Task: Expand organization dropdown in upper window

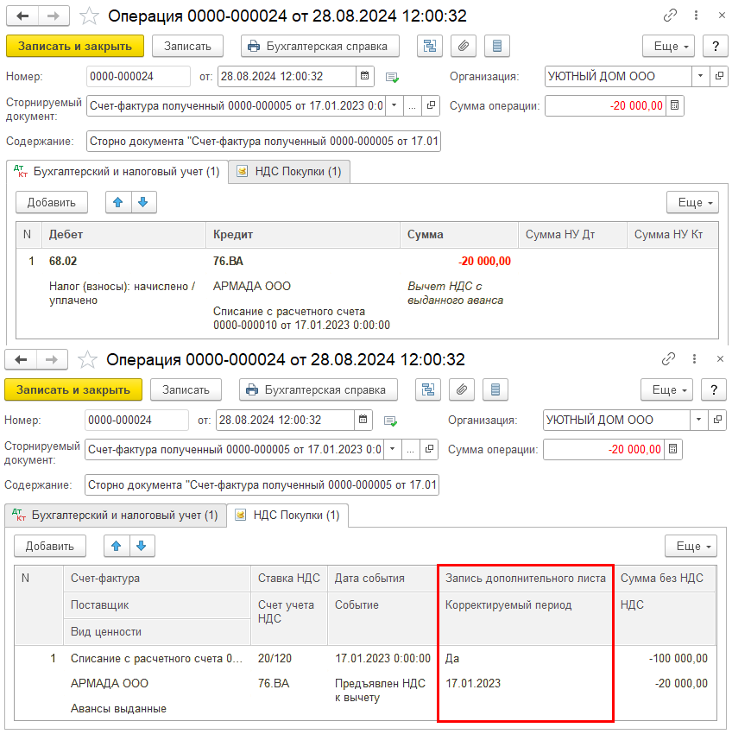Action: tap(701, 76)
